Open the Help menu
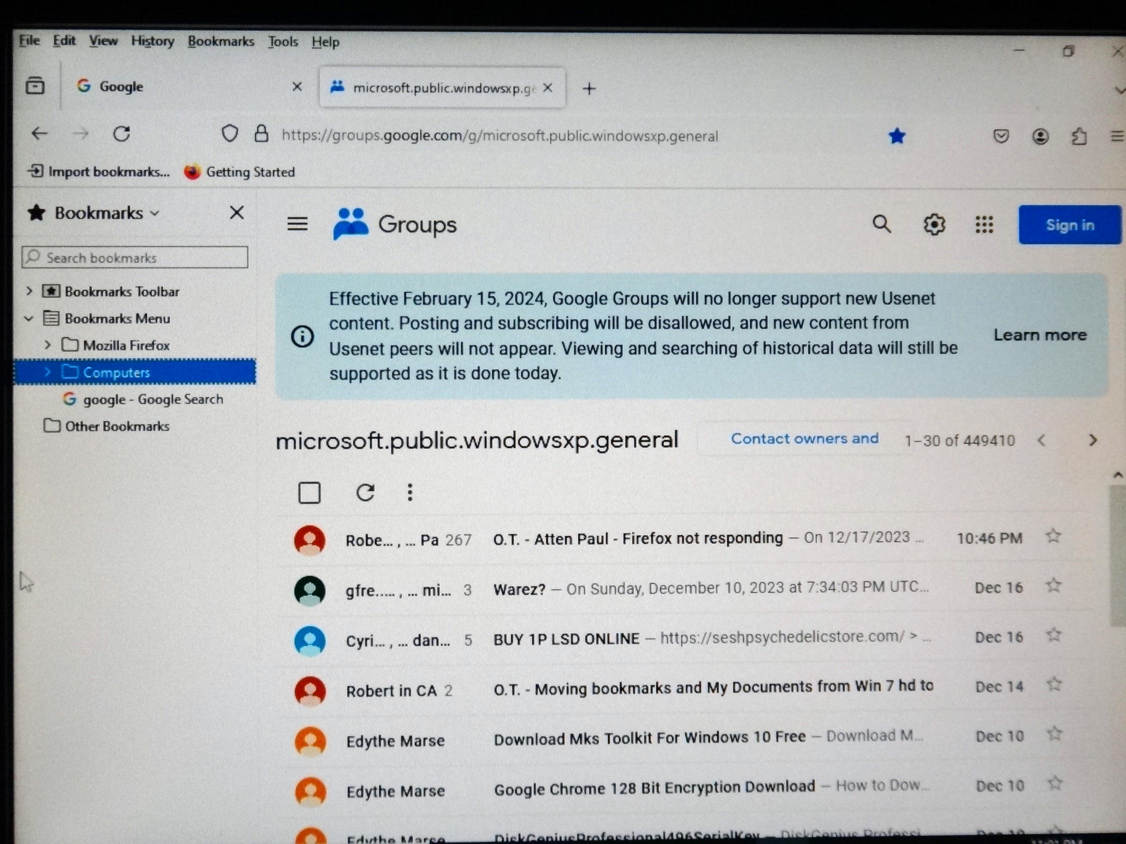Image resolution: width=1126 pixels, height=844 pixels. (325, 42)
